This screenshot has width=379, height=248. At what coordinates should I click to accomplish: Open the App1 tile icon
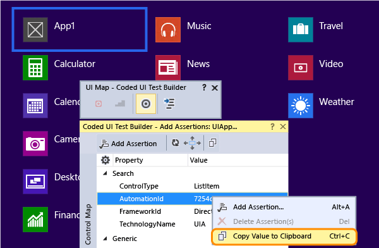click(x=35, y=30)
